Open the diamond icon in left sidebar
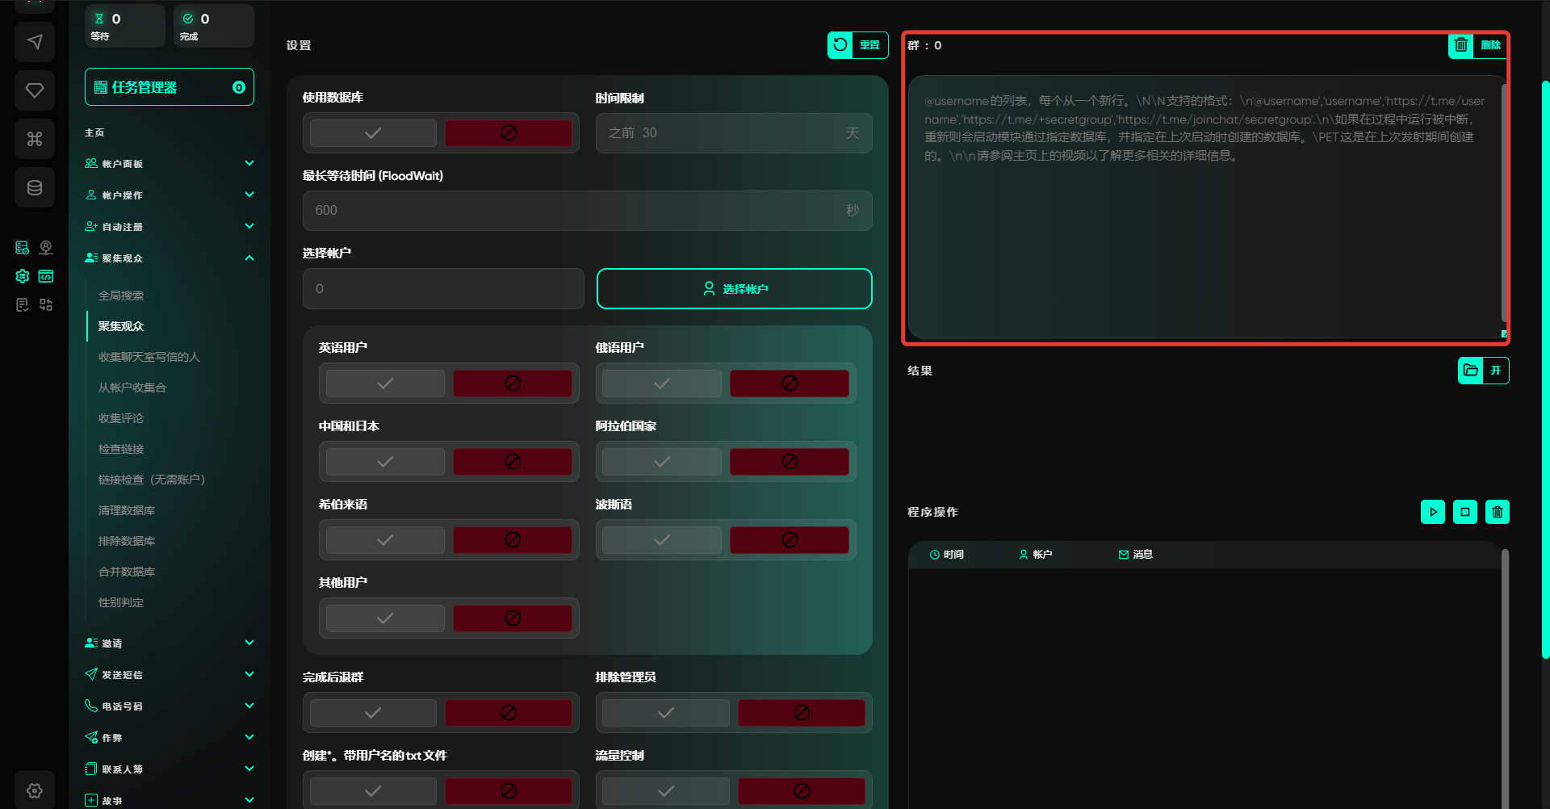 click(x=35, y=90)
